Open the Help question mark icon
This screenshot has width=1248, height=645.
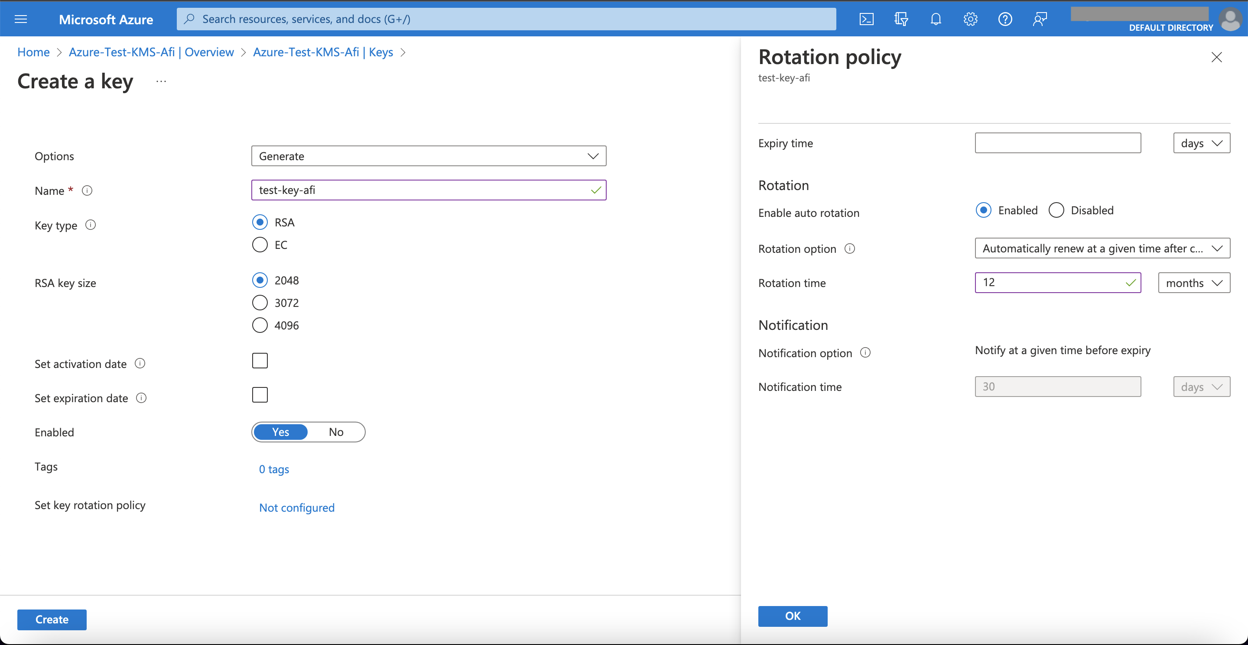1005,19
